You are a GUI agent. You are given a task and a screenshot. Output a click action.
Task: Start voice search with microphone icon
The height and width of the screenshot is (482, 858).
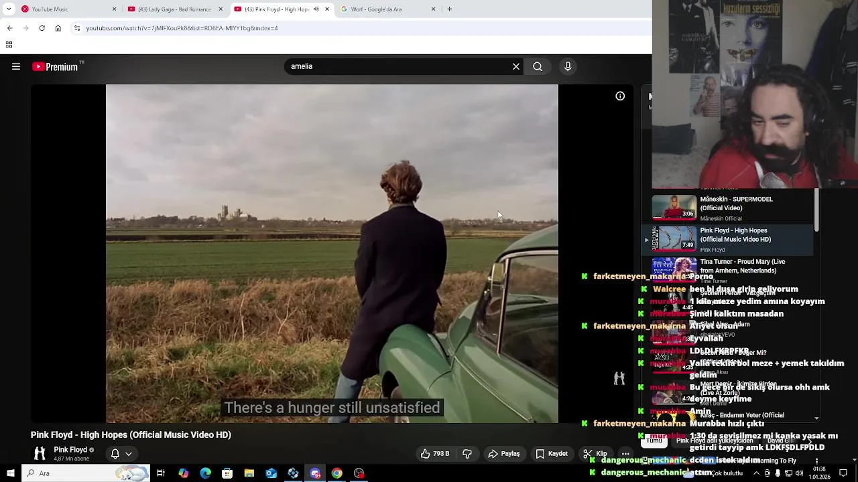(568, 66)
